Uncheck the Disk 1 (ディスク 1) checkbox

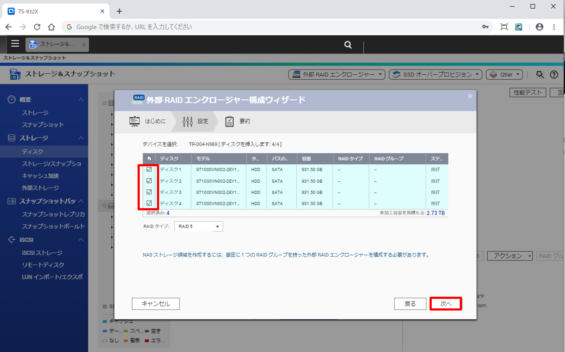[x=149, y=170]
